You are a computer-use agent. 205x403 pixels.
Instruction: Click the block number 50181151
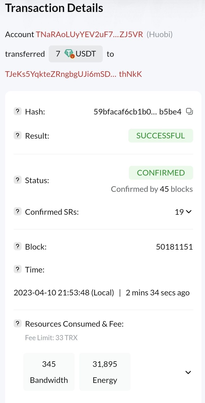(x=174, y=247)
